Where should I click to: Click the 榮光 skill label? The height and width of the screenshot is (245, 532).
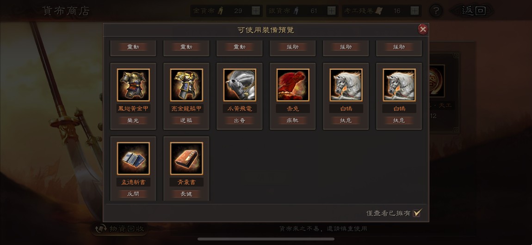tap(133, 120)
